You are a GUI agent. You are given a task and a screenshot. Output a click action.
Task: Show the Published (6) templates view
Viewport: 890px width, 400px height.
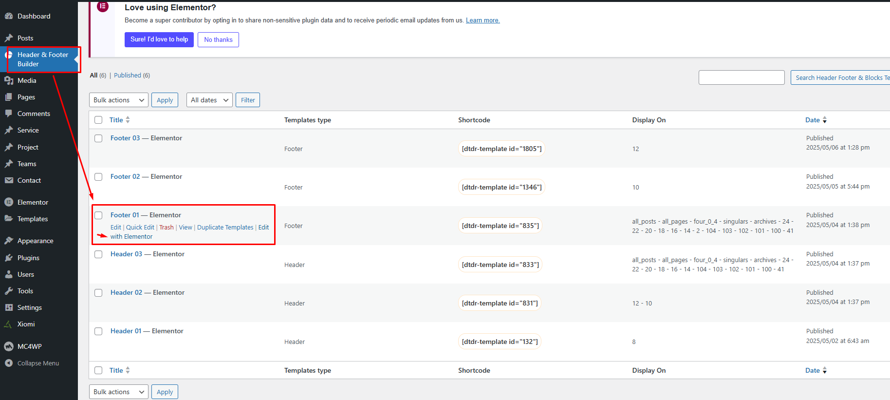pyautogui.click(x=132, y=75)
